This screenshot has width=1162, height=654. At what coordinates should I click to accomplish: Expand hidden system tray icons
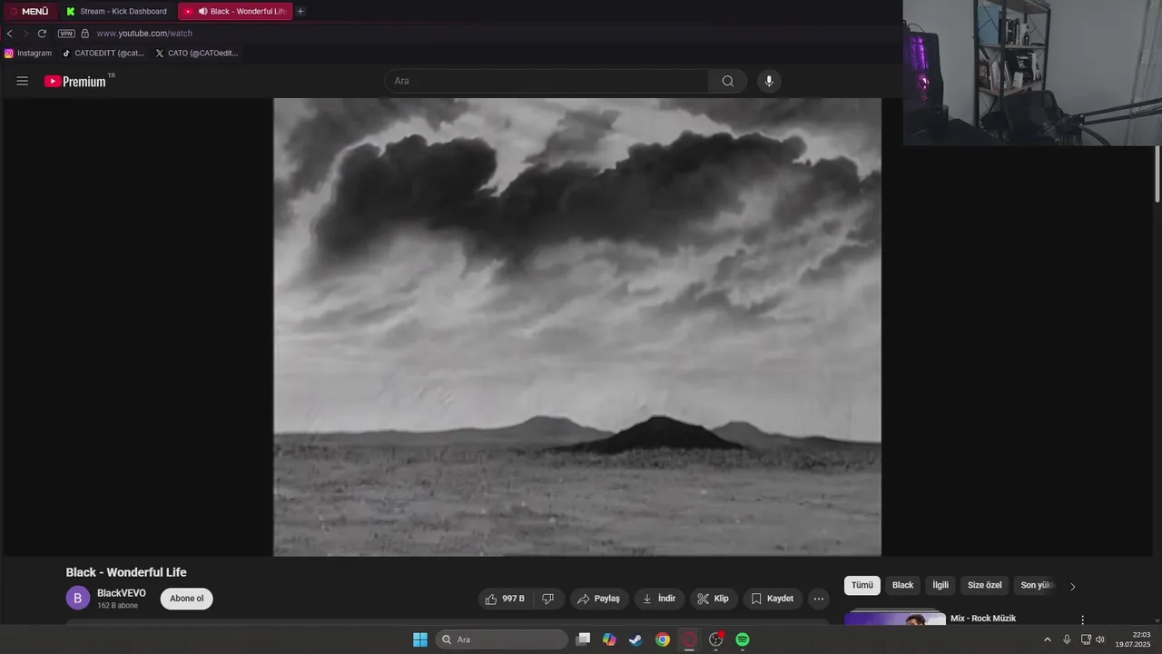click(x=1048, y=639)
